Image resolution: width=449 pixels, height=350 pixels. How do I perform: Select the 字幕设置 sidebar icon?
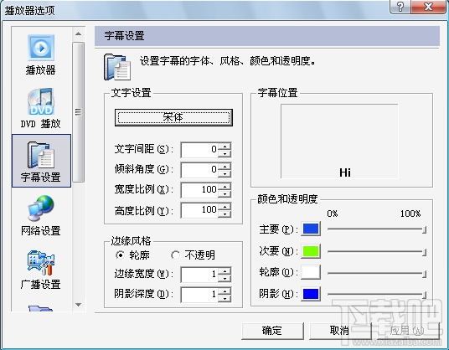41,161
